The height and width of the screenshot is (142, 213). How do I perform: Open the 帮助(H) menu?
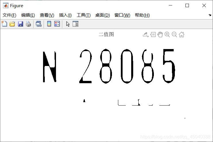(x=142, y=15)
